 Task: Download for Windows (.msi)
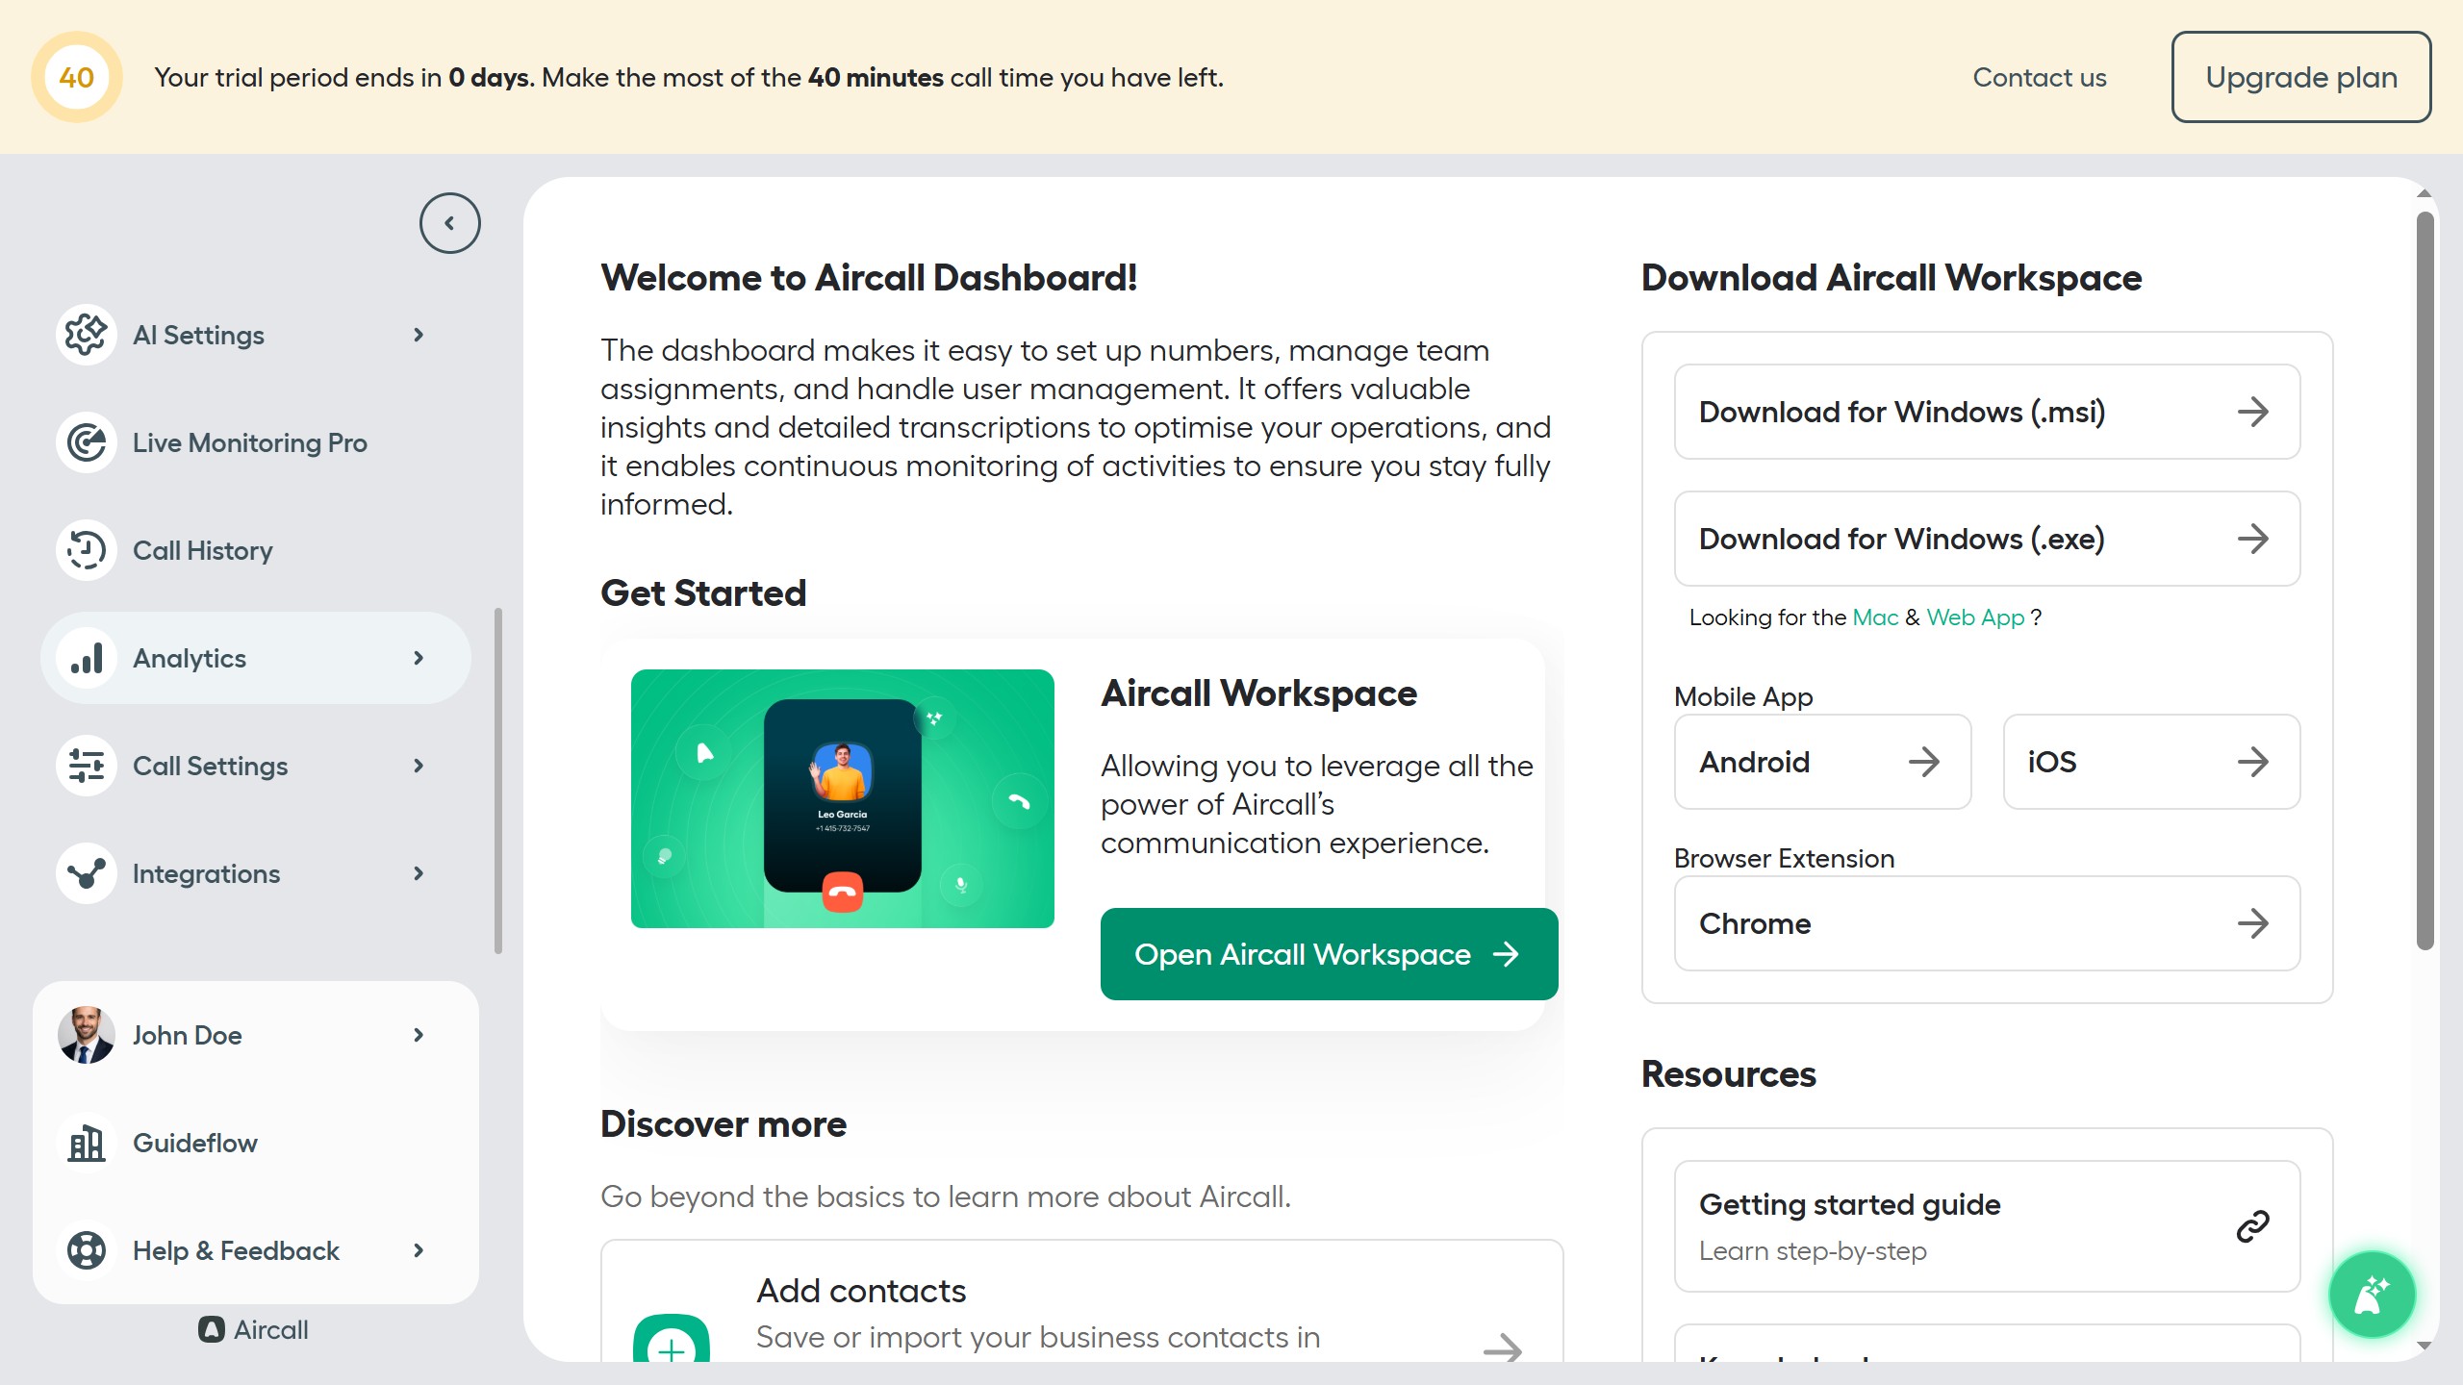point(1987,412)
